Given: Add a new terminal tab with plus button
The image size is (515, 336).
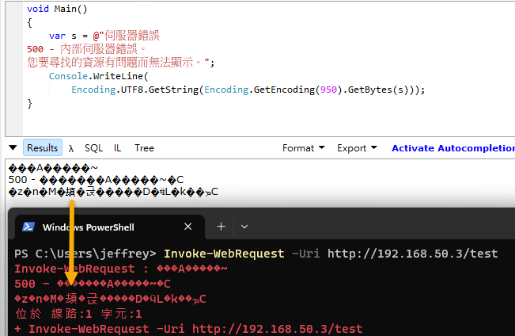Looking at the screenshot, I should (x=221, y=227).
